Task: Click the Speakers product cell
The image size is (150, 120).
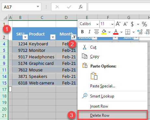Action: [x=42, y=76]
